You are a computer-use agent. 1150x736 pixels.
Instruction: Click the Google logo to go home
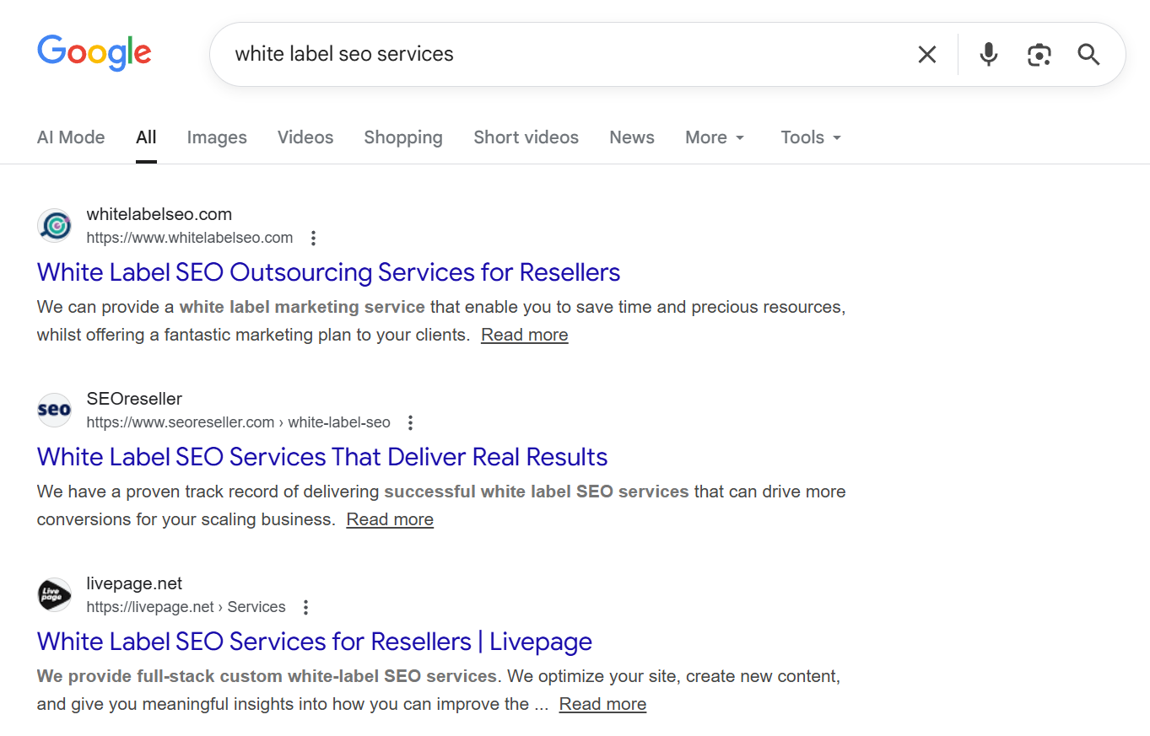point(94,52)
